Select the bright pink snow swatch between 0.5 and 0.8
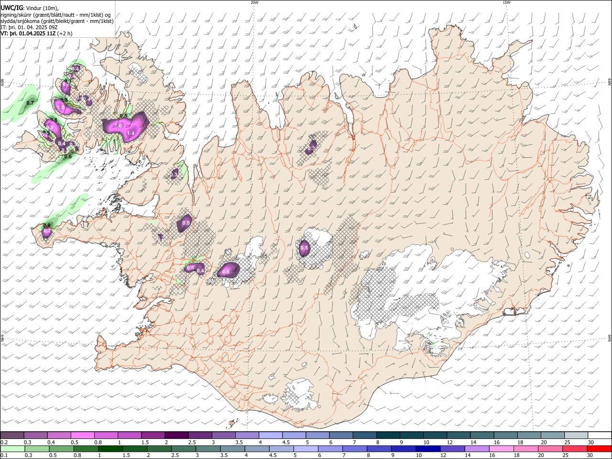 click(83, 435)
